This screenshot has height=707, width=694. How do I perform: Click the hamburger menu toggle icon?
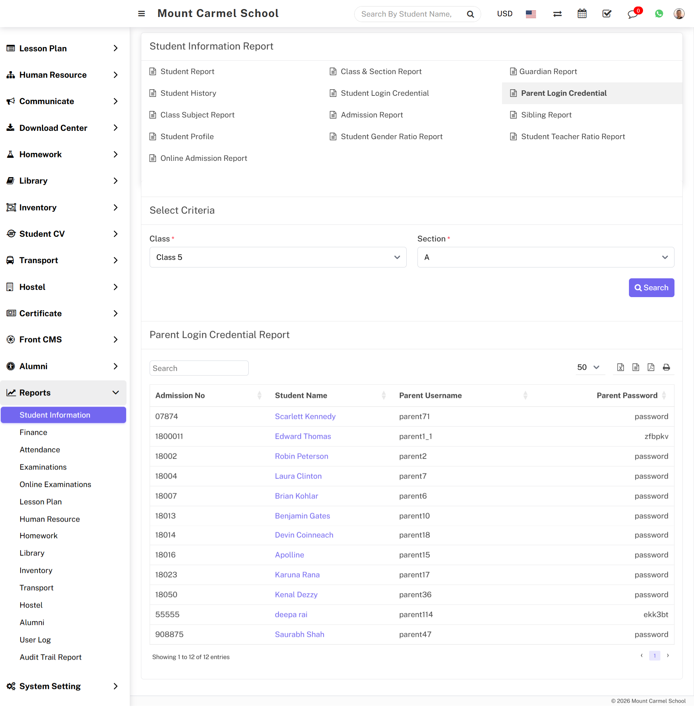tap(141, 14)
